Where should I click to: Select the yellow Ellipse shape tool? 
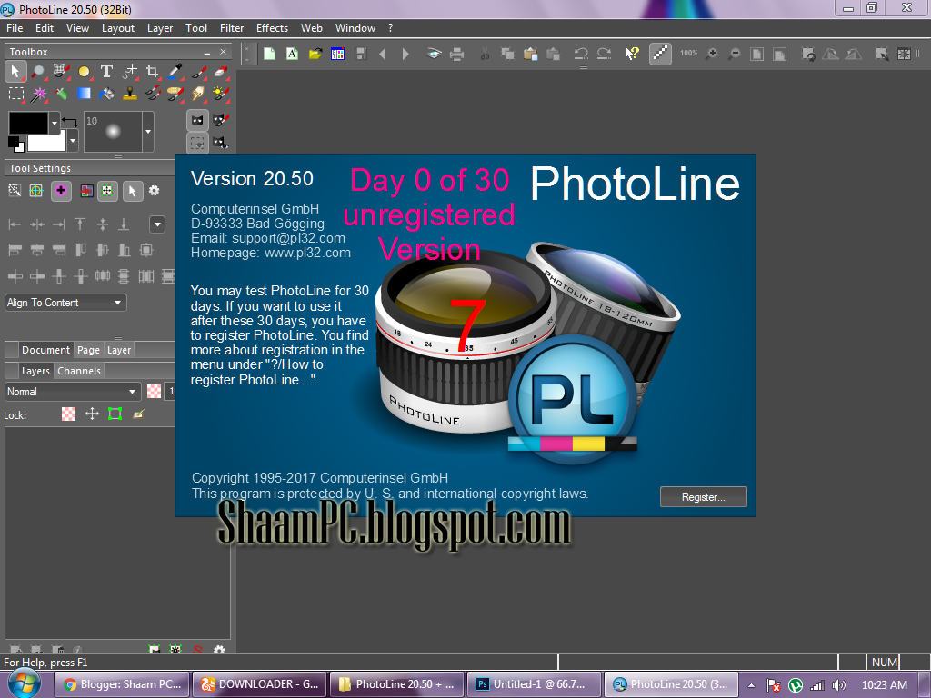84,72
